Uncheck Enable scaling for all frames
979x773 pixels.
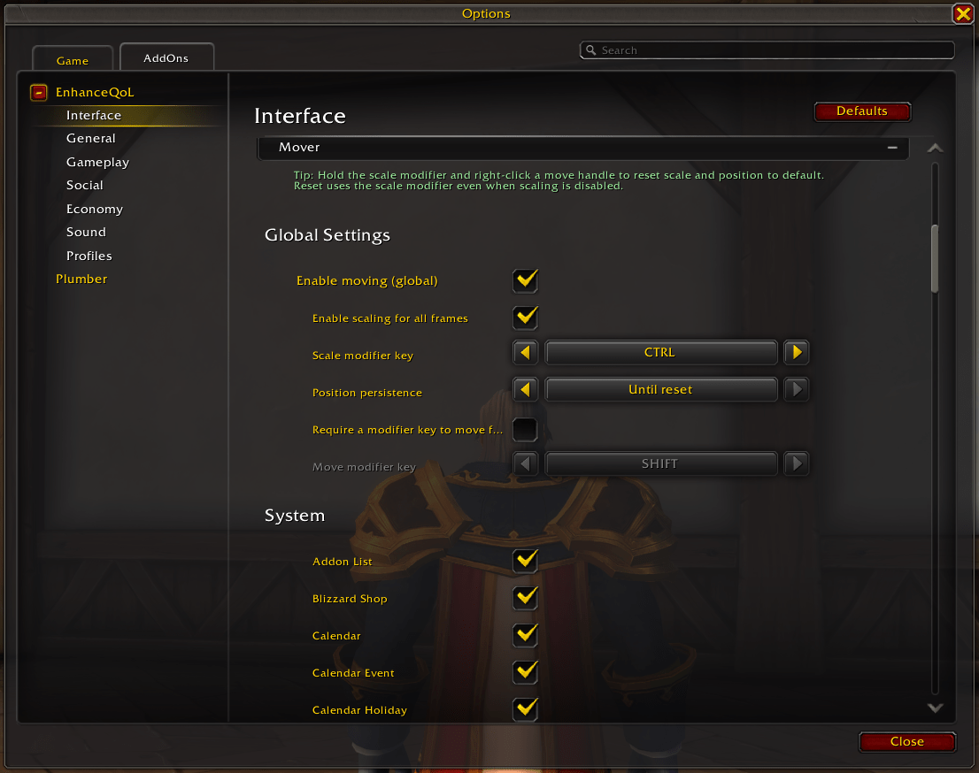pyautogui.click(x=525, y=318)
